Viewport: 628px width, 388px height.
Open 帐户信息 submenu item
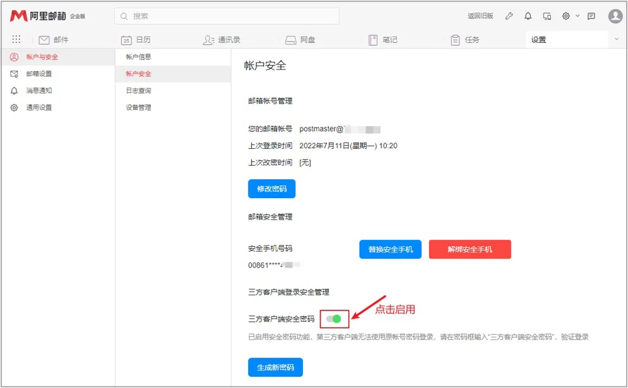click(173, 57)
